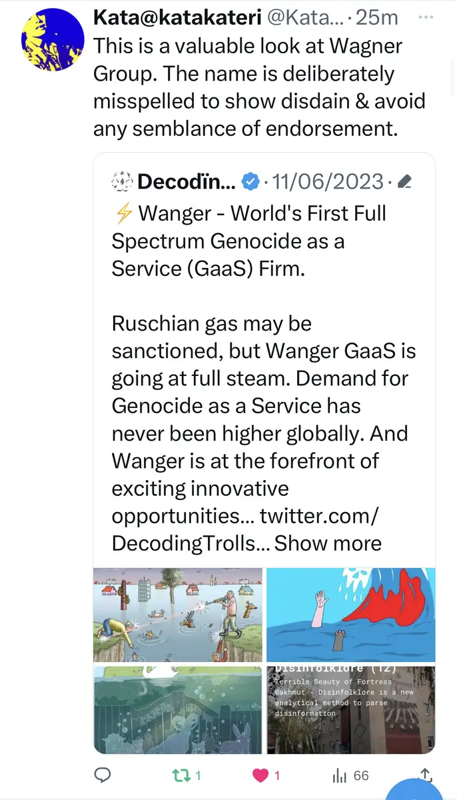Open the flood cartoon with gunman image
Image resolution: width=457 pixels, height=800 pixels.
click(x=178, y=614)
